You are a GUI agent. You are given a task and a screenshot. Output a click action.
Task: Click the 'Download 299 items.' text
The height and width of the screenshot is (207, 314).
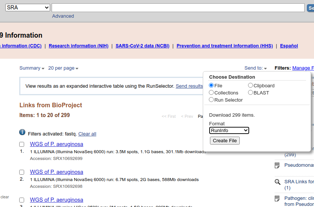click(x=232, y=115)
